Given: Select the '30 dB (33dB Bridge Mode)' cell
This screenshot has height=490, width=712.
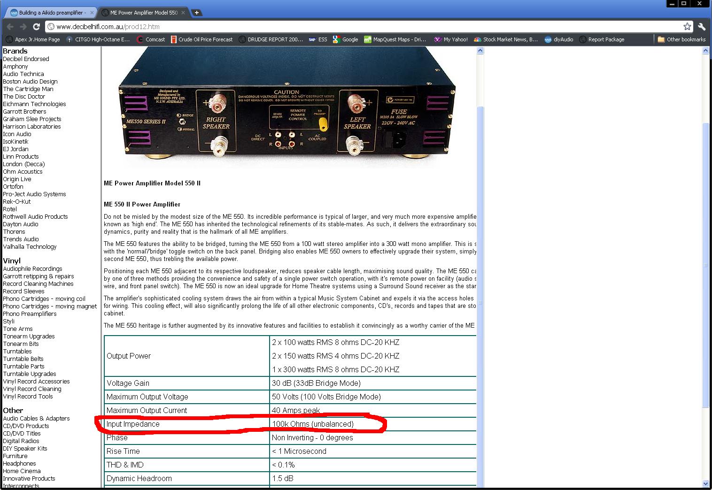Looking at the screenshot, I should tap(373, 383).
